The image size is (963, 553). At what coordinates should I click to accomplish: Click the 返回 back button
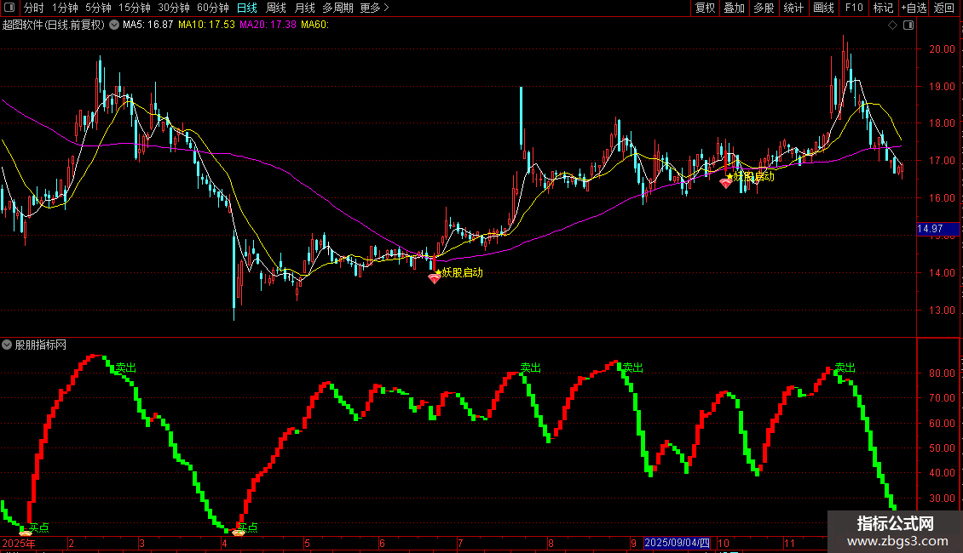point(944,8)
